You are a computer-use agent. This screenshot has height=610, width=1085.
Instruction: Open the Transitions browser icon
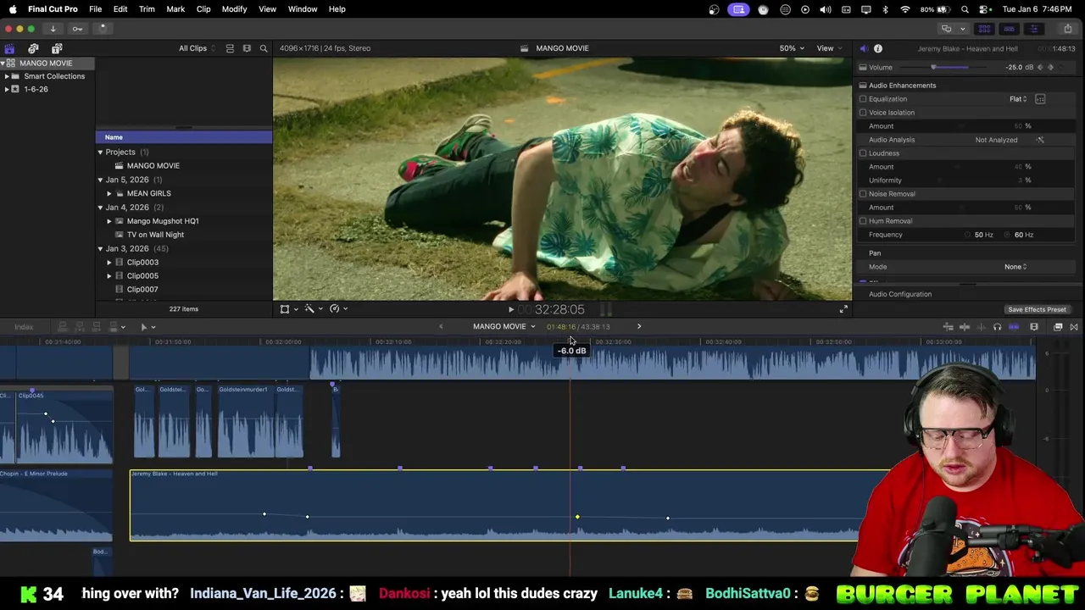(x=1074, y=327)
